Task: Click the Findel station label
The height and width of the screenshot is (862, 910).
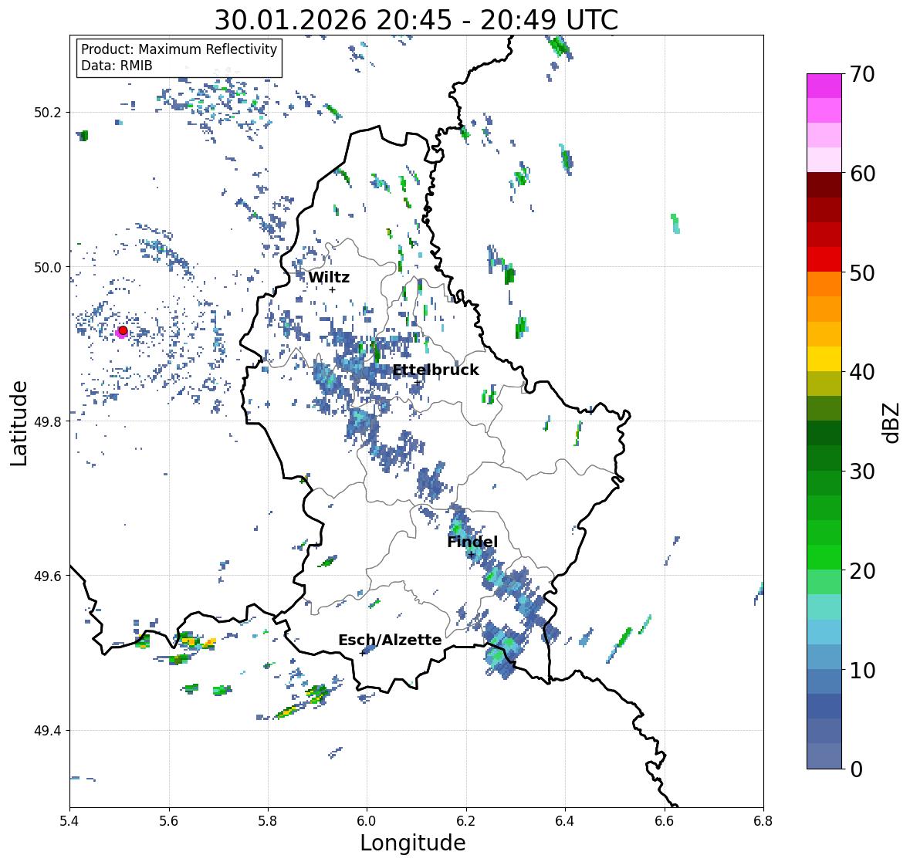Action: 472,542
